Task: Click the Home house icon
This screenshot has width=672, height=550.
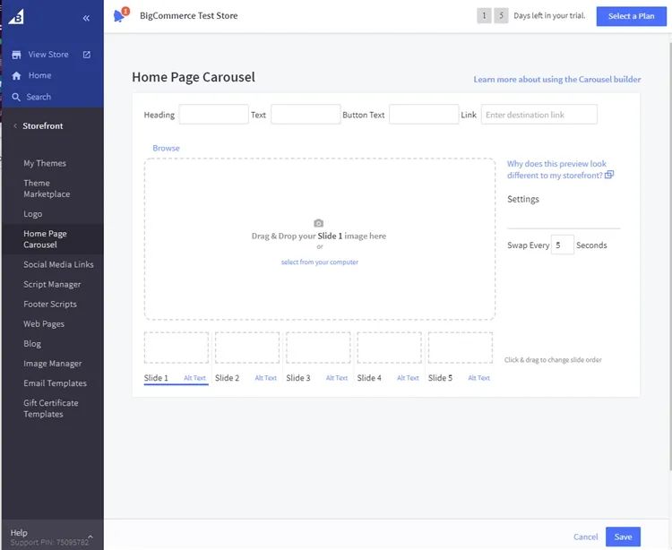Action: pyautogui.click(x=16, y=76)
